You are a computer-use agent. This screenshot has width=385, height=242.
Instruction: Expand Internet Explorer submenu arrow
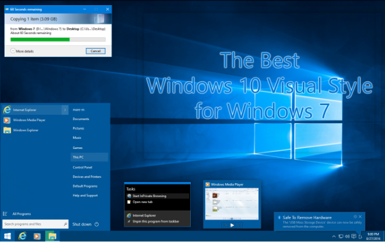coord(65,110)
